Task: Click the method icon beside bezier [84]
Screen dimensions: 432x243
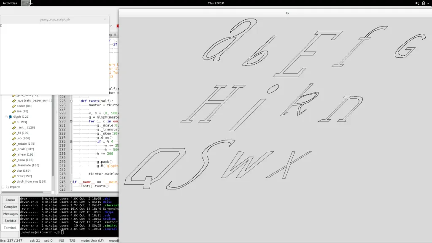Action: [14, 106]
